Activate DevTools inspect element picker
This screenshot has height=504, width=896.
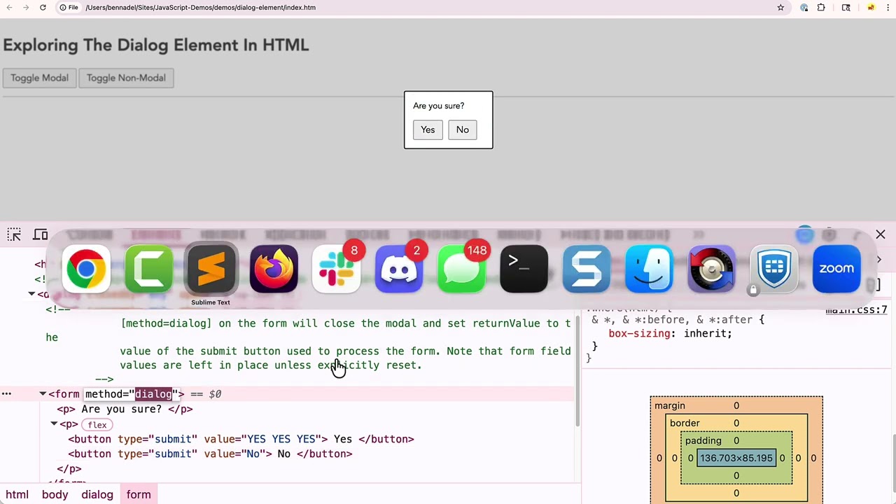(x=14, y=234)
